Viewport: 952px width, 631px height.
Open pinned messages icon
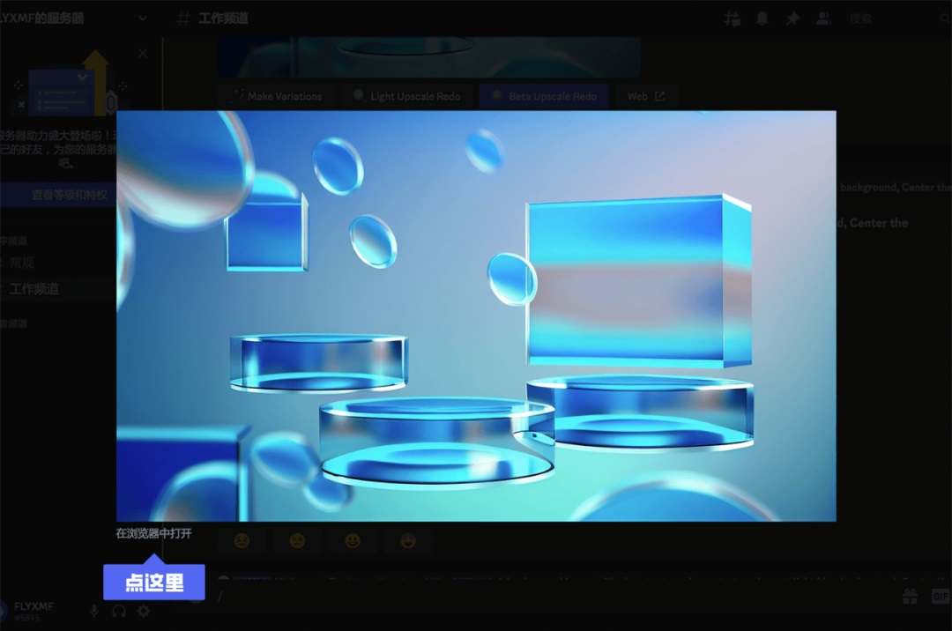(792, 19)
